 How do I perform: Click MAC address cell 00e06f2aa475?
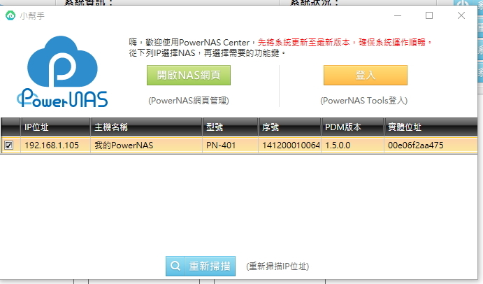431,145
